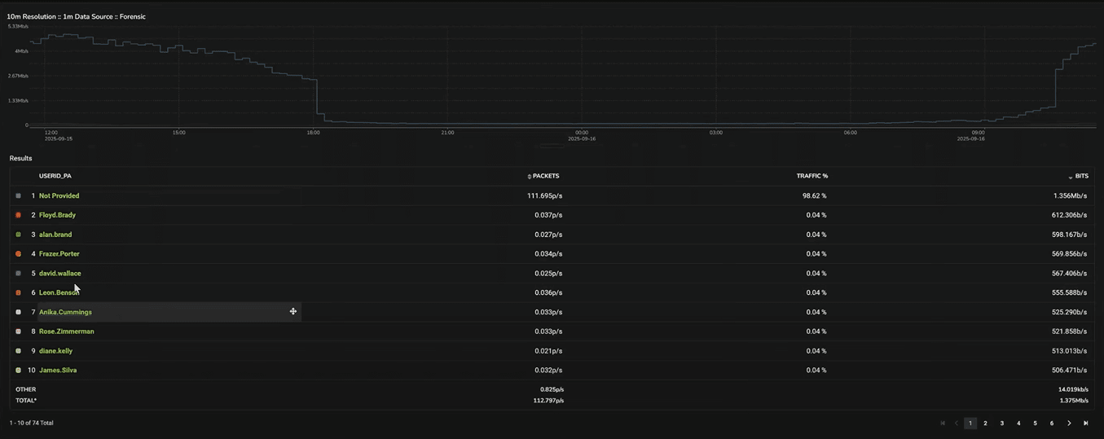This screenshot has width=1104, height=439.
Task: Open the Rose.Zimmerman user link
Action: tap(66, 331)
